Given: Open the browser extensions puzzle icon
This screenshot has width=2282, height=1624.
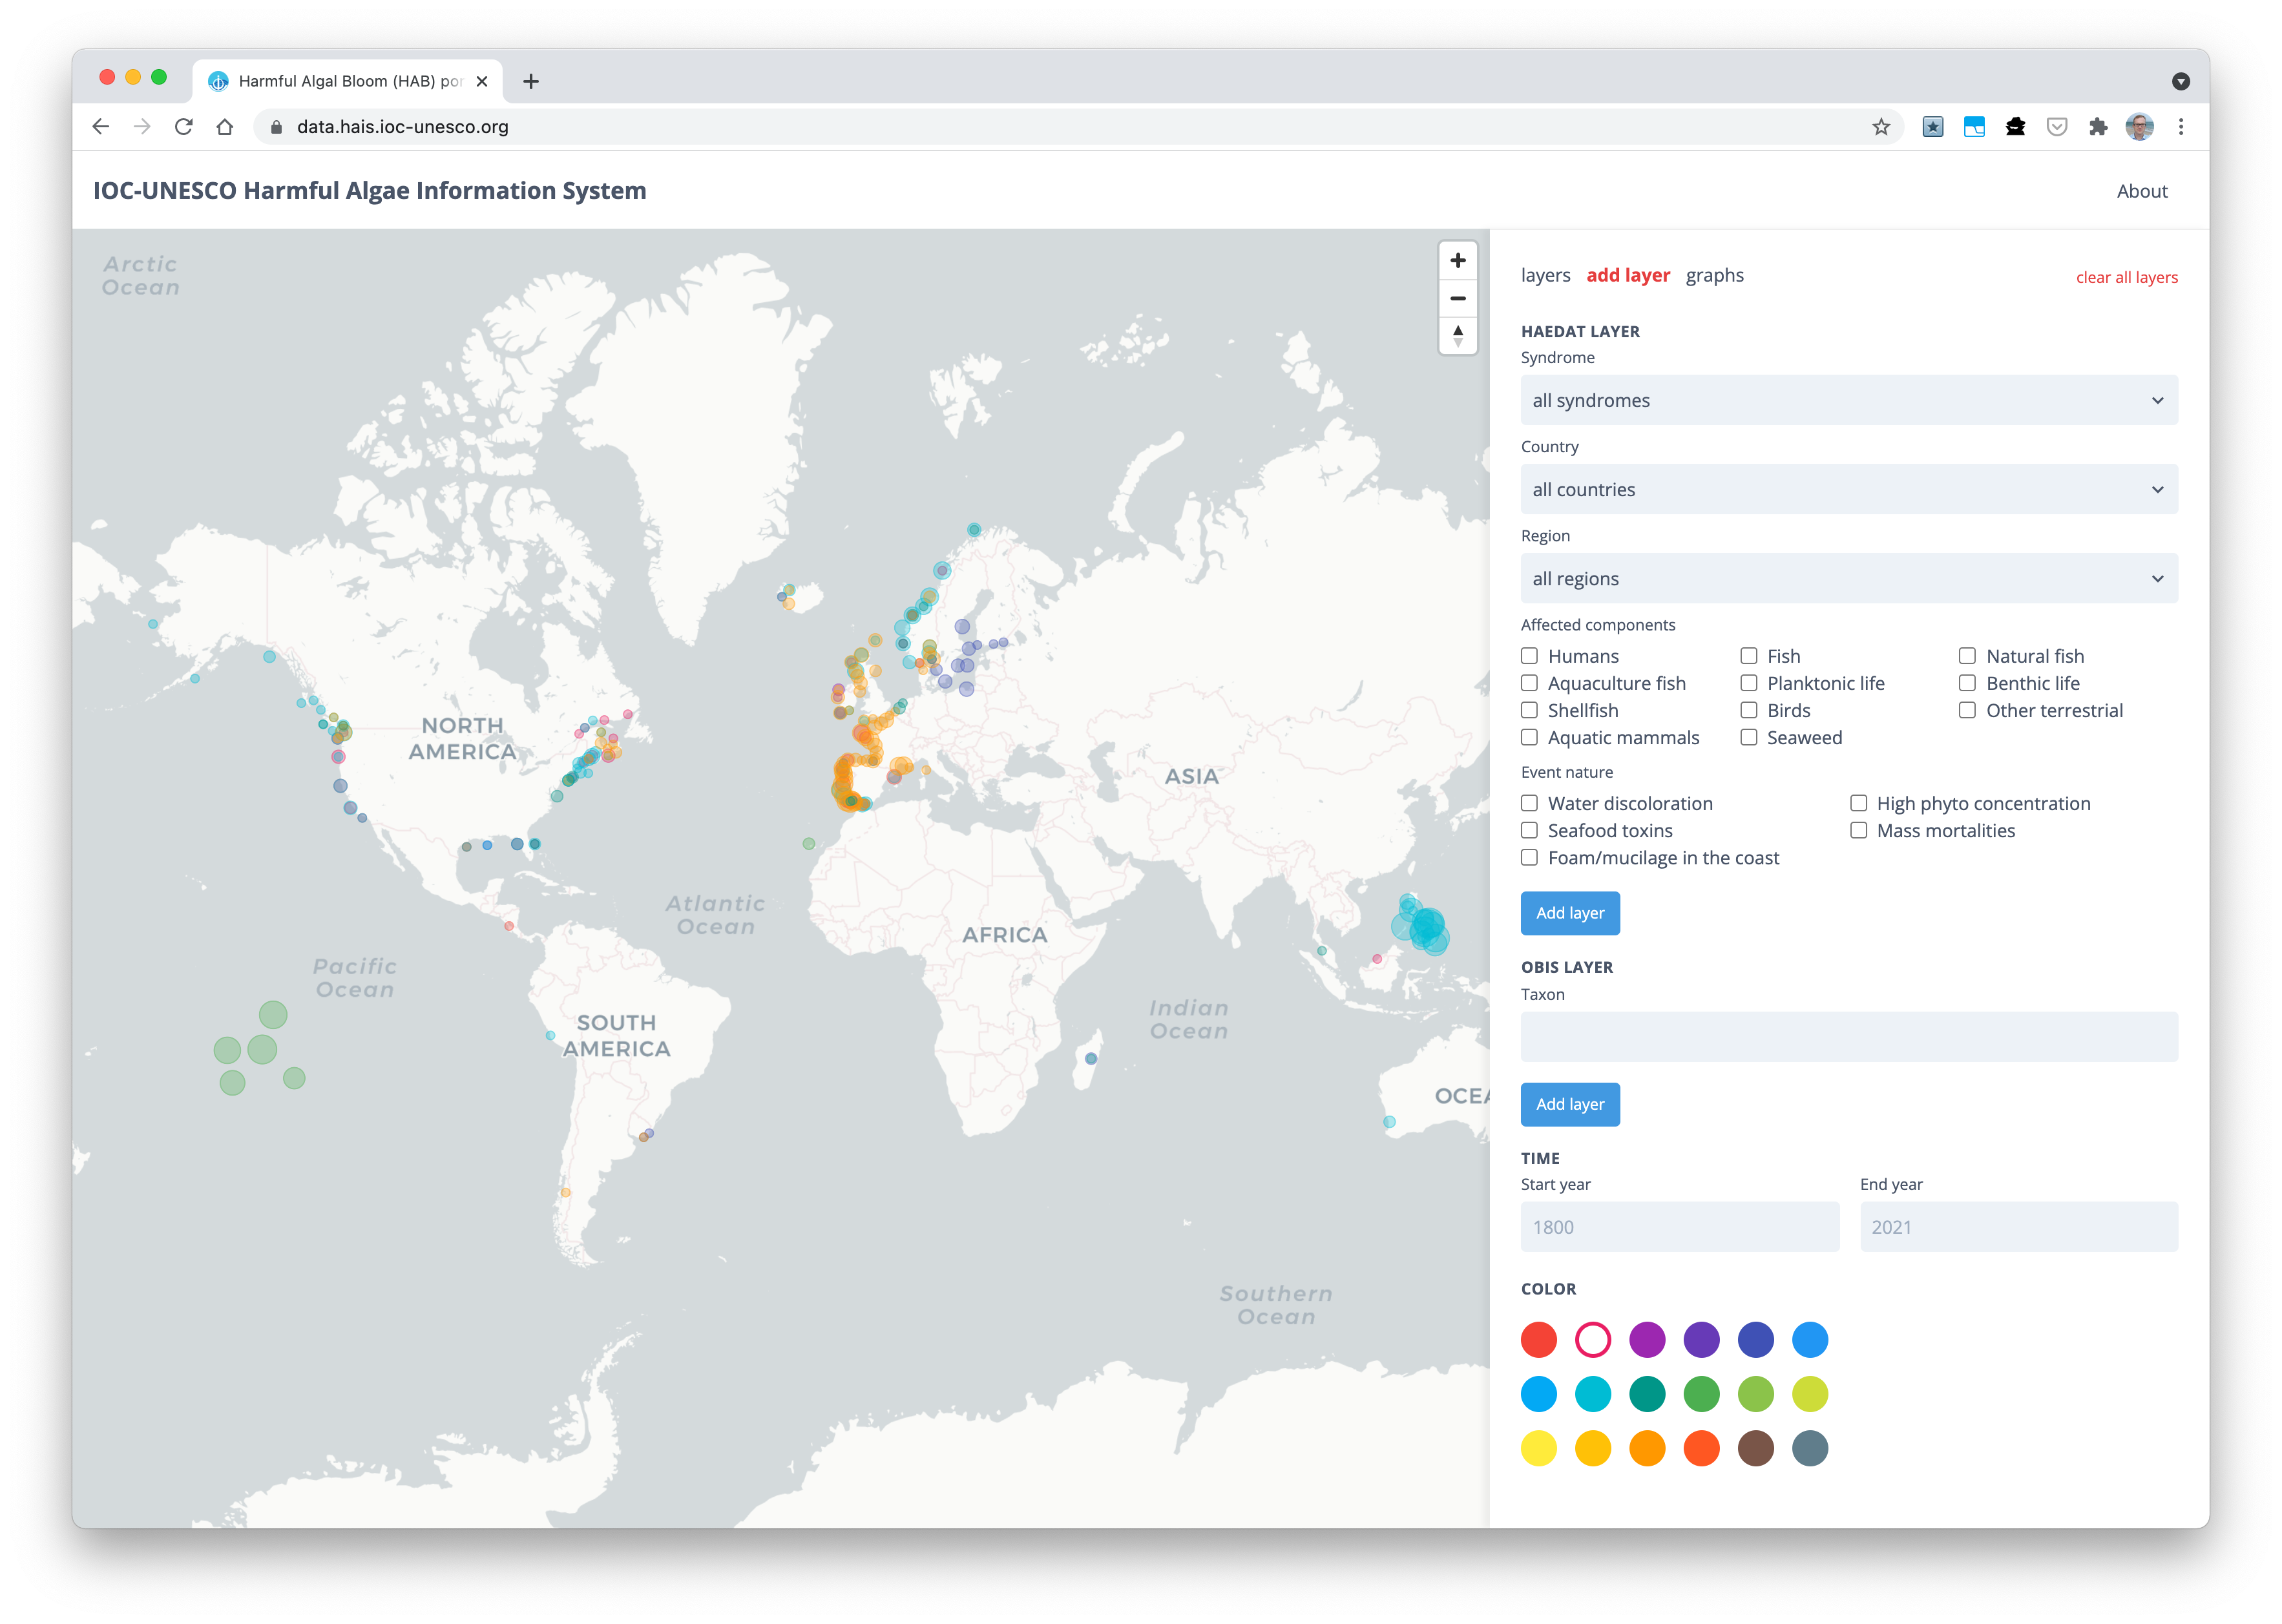Looking at the screenshot, I should tap(2098, 126).
